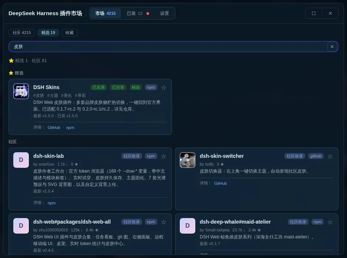The height and width of the screenshot is (258, 347).
Task: Click the #美化 tag
Action: tap(66, 95)
